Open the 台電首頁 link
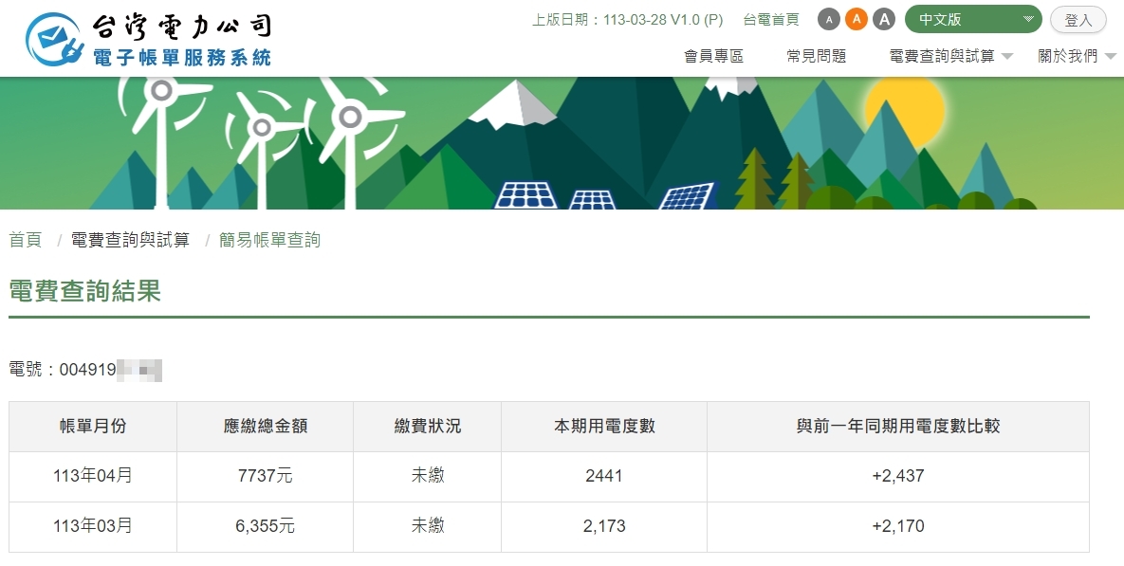This screenshot has width=1124, height=566. 770,19
